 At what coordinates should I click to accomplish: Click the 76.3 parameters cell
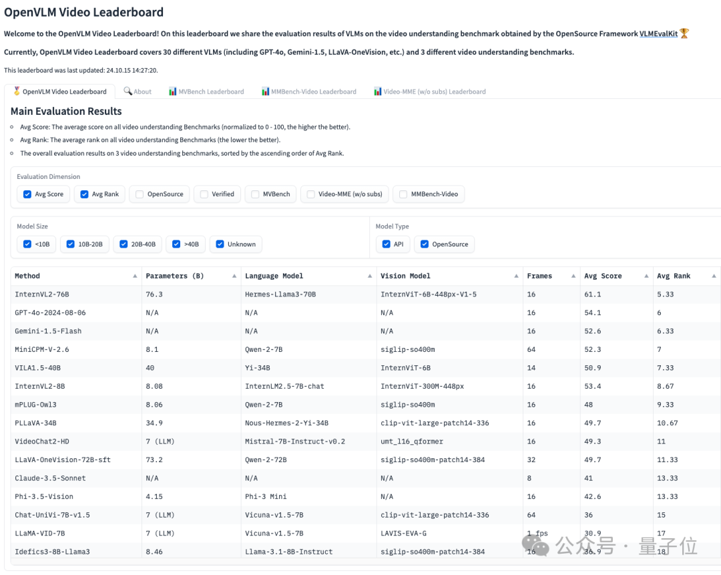point(192,295)
